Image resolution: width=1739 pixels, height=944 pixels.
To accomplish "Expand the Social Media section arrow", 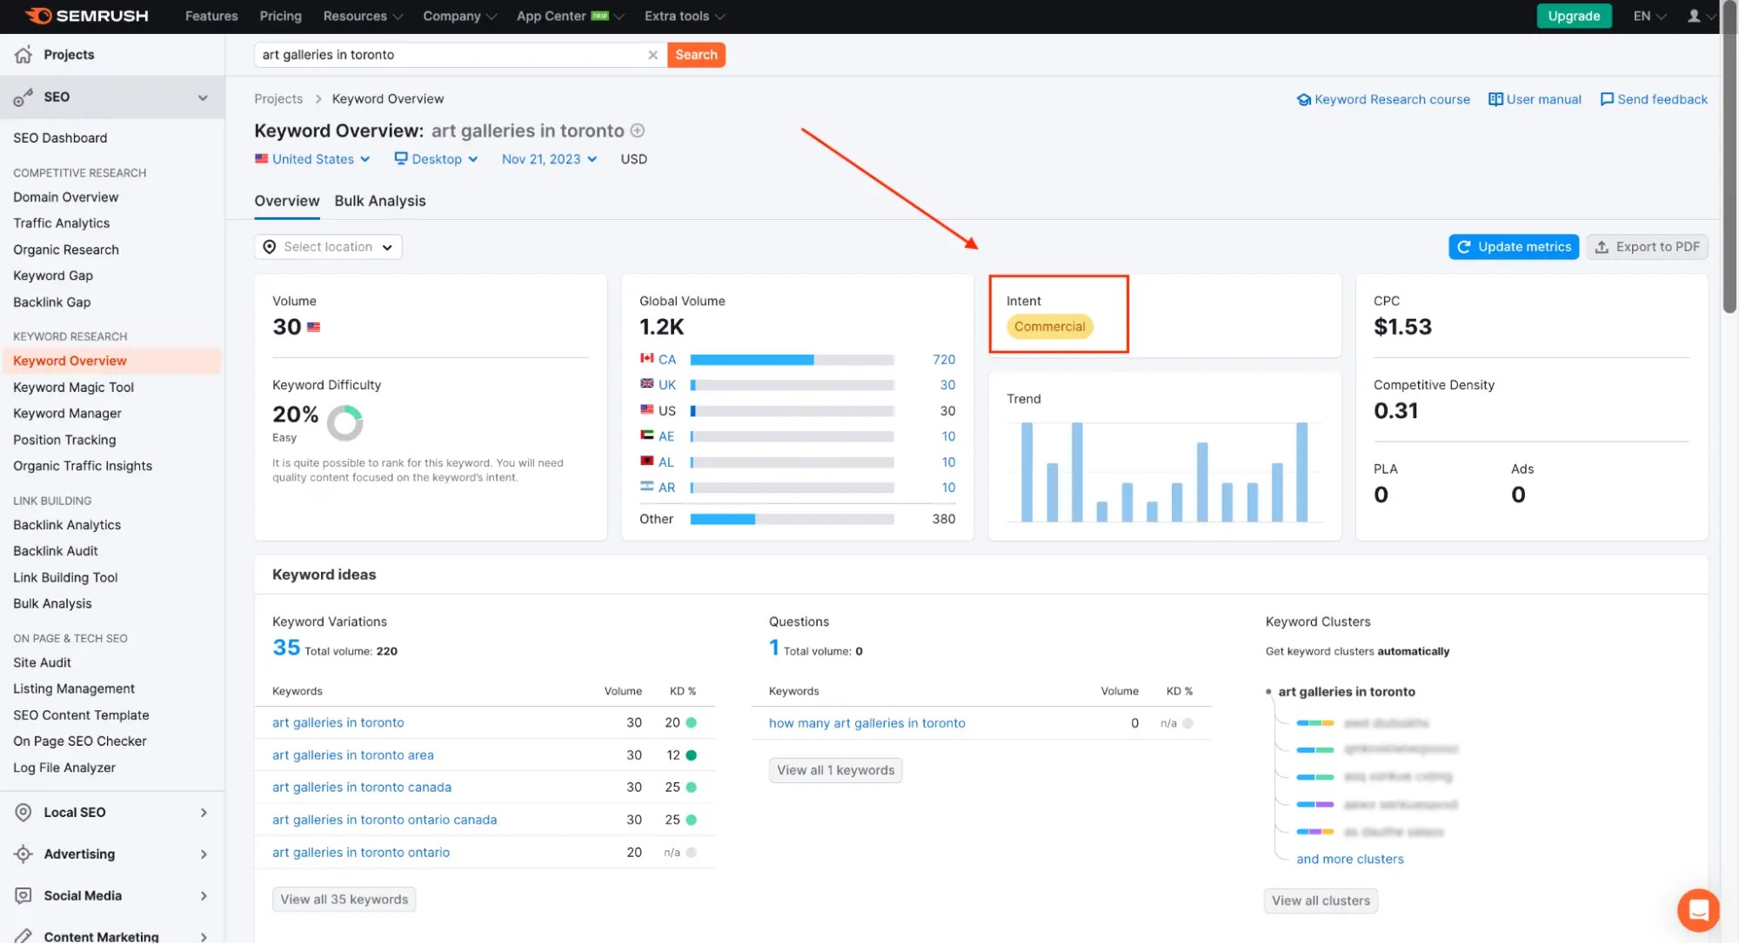I will coord(204,896).
